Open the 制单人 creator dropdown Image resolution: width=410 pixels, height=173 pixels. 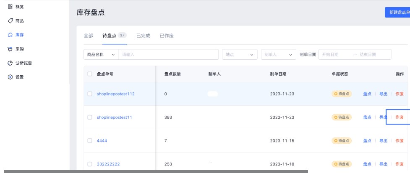click(x=278, y=55)
